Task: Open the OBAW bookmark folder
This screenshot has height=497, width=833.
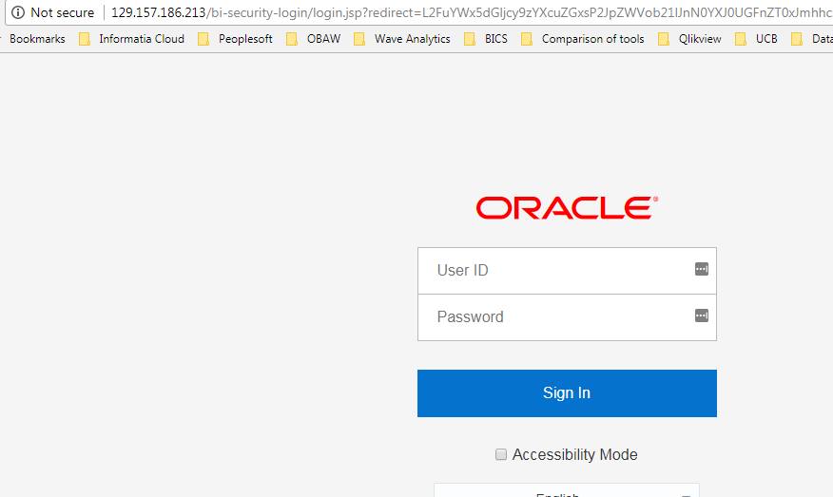Action: 313,39
